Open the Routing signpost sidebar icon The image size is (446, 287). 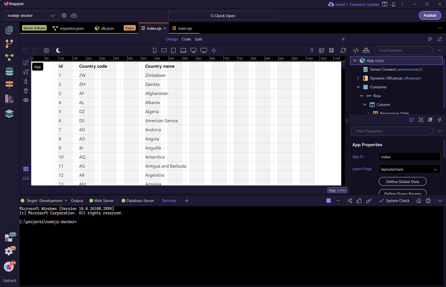[x=9, y=85]
